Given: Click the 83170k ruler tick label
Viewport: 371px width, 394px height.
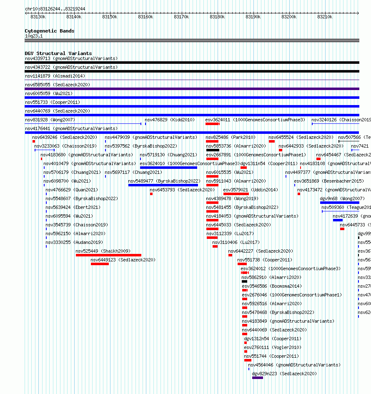Looking at the screenshot, I should tap(181, 17).
